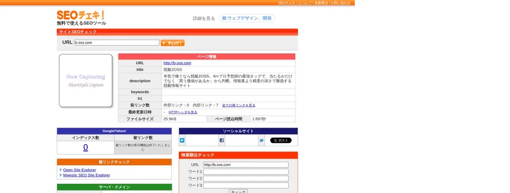Click the description text cell
The width and height of the screenshot is (510, 193).
coord(228,81)
